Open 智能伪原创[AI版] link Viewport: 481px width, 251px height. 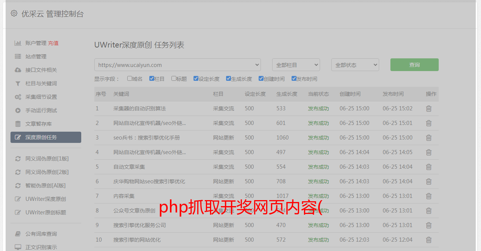[45, 186]
